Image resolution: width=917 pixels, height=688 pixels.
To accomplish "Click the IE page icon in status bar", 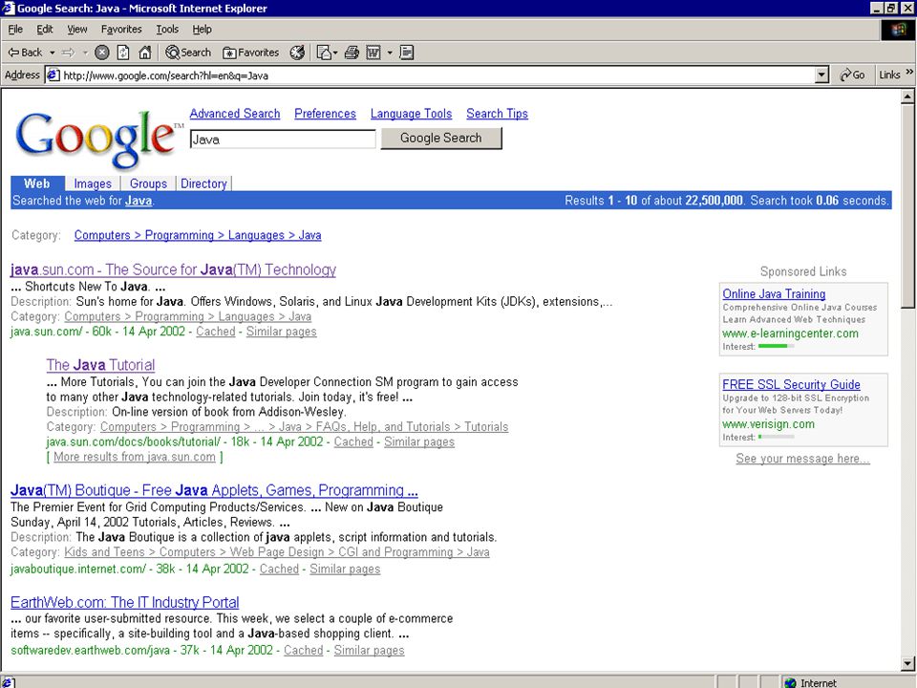I will point(9,682).
